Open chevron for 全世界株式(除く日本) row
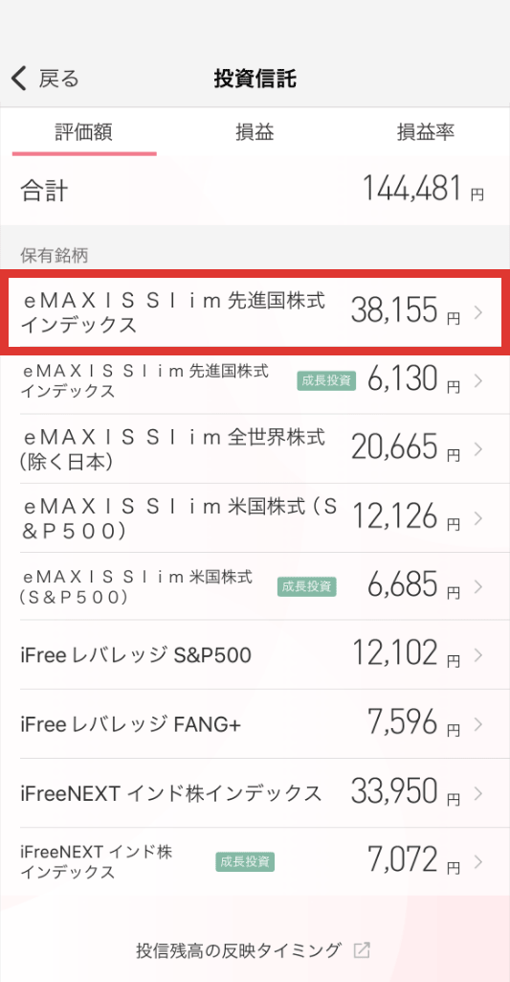The image size is (510, 982). (478, 449)
